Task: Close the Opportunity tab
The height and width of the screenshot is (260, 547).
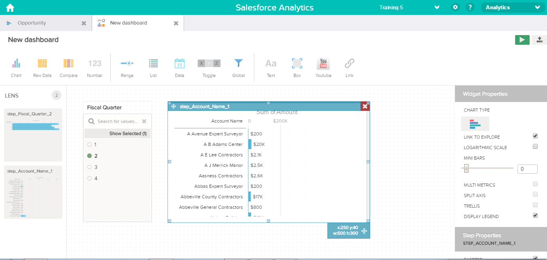Action: point(84,23)
